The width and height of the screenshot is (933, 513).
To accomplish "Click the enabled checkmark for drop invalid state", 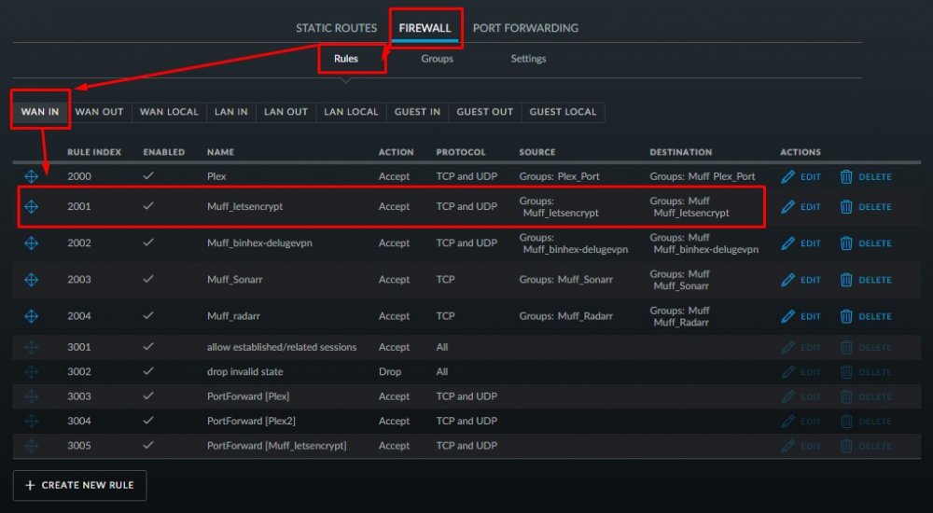I will 148,371.
